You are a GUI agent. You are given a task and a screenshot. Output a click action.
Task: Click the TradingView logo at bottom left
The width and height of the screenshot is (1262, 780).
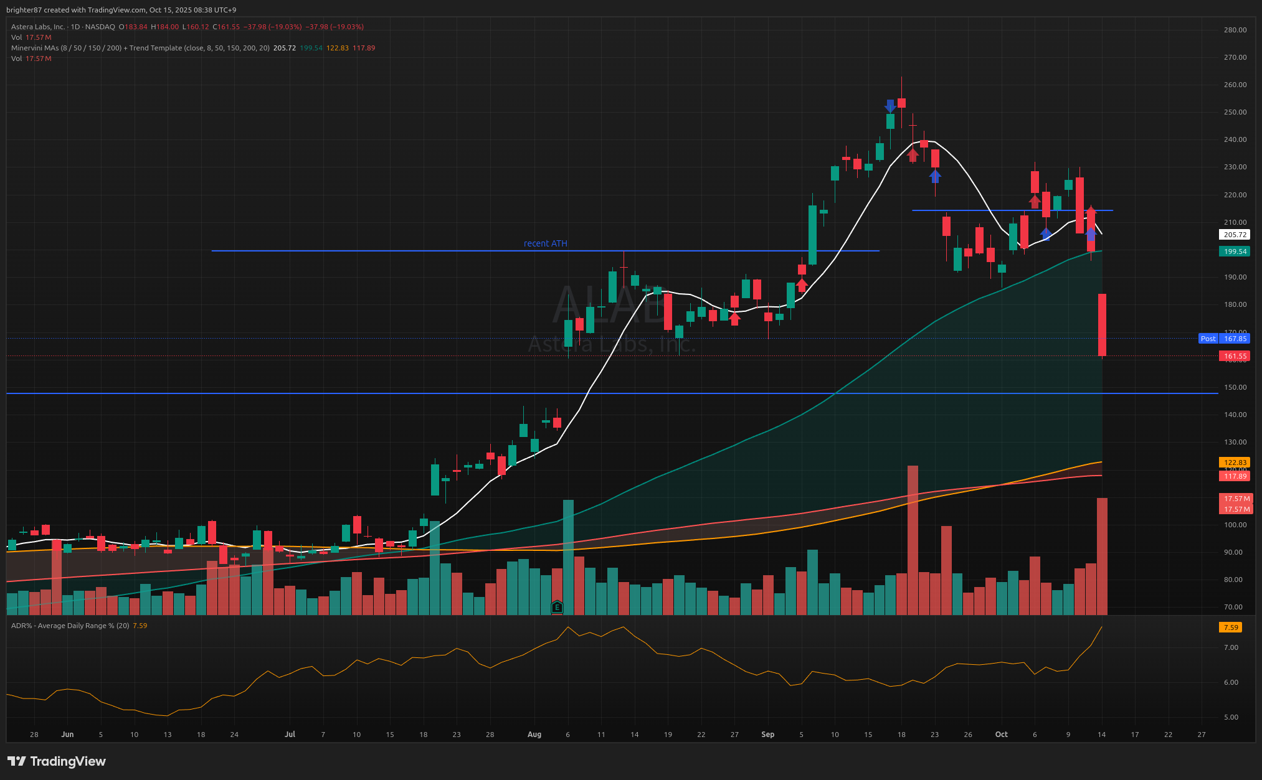[x=57, y=761]
